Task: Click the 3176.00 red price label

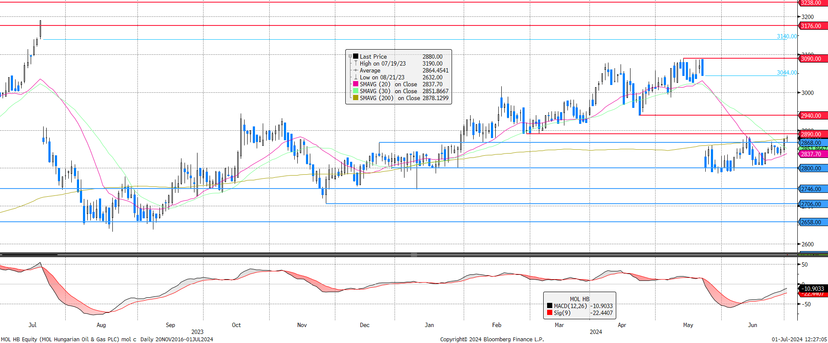Action: point(813,26)
